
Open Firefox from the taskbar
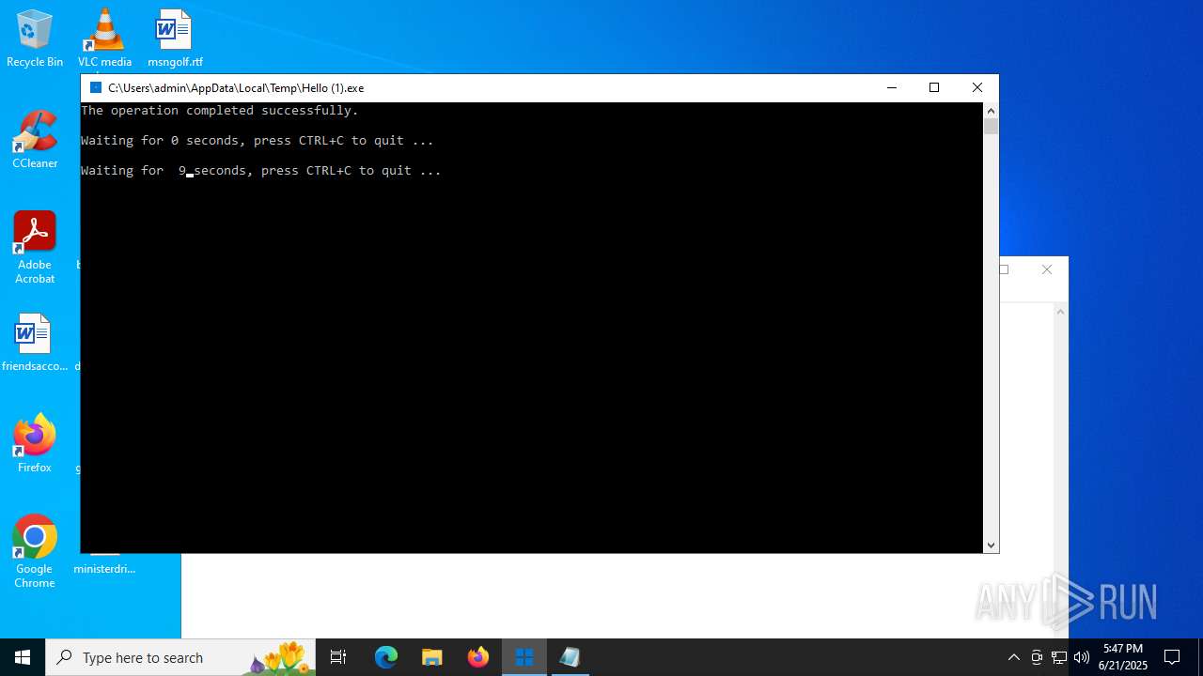click(478, 657)
